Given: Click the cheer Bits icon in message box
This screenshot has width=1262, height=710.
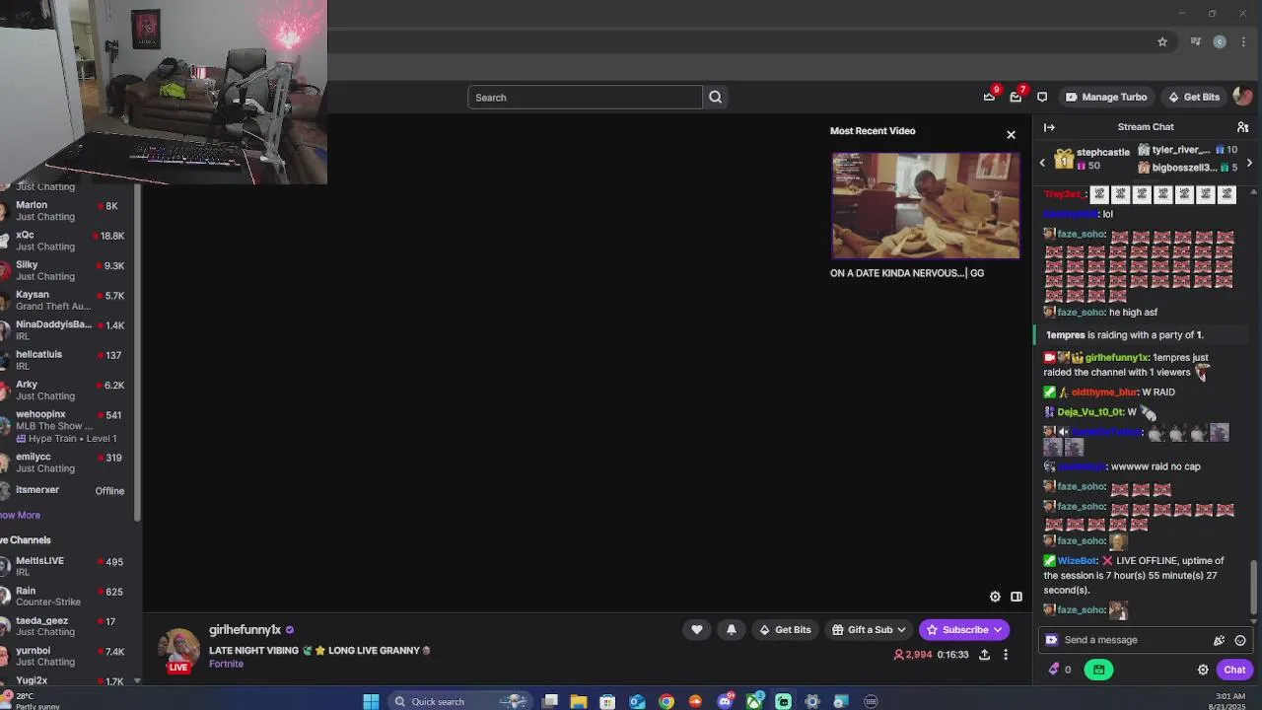Looking at the screenshot, I should [x=1219, y=640].
